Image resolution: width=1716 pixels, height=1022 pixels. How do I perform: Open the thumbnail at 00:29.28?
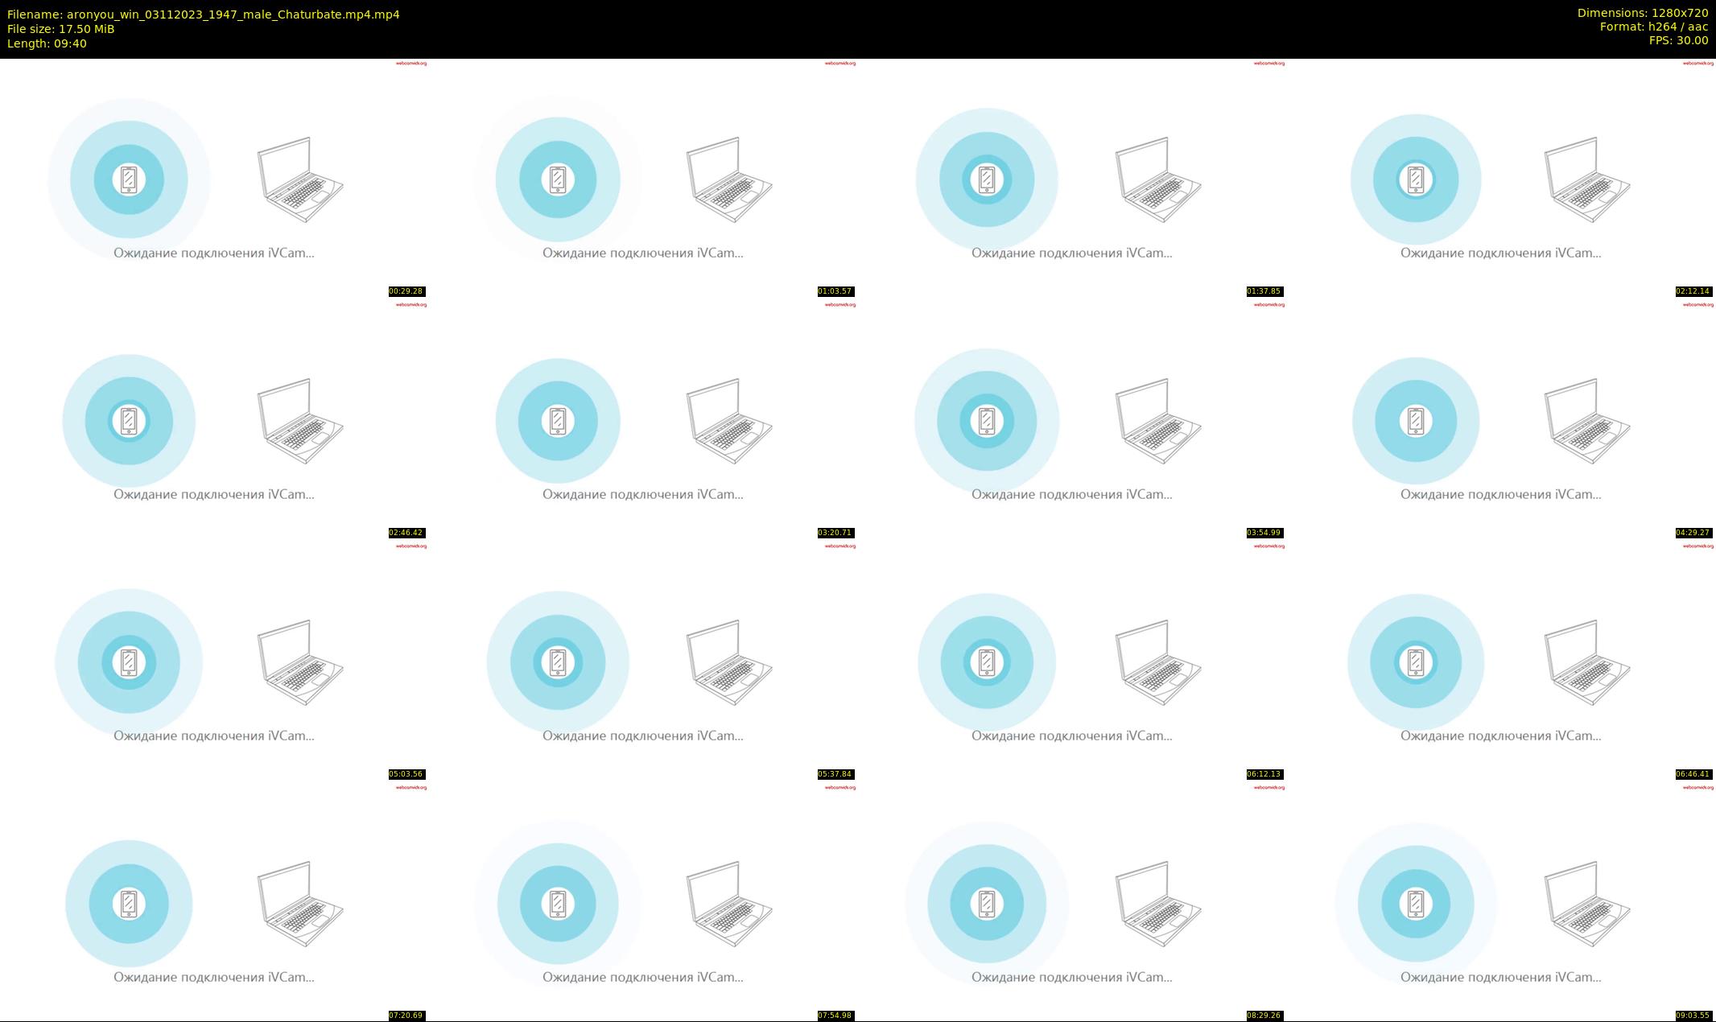[214, 179]
